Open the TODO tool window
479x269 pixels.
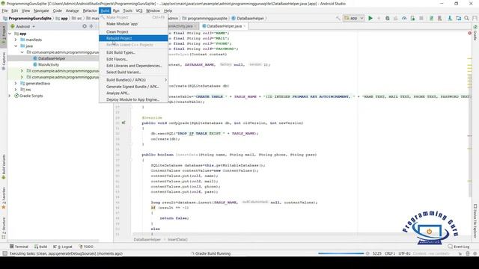click(x=86, y=247)
